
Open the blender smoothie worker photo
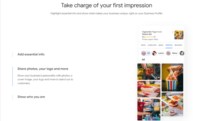tap(149, 109)
